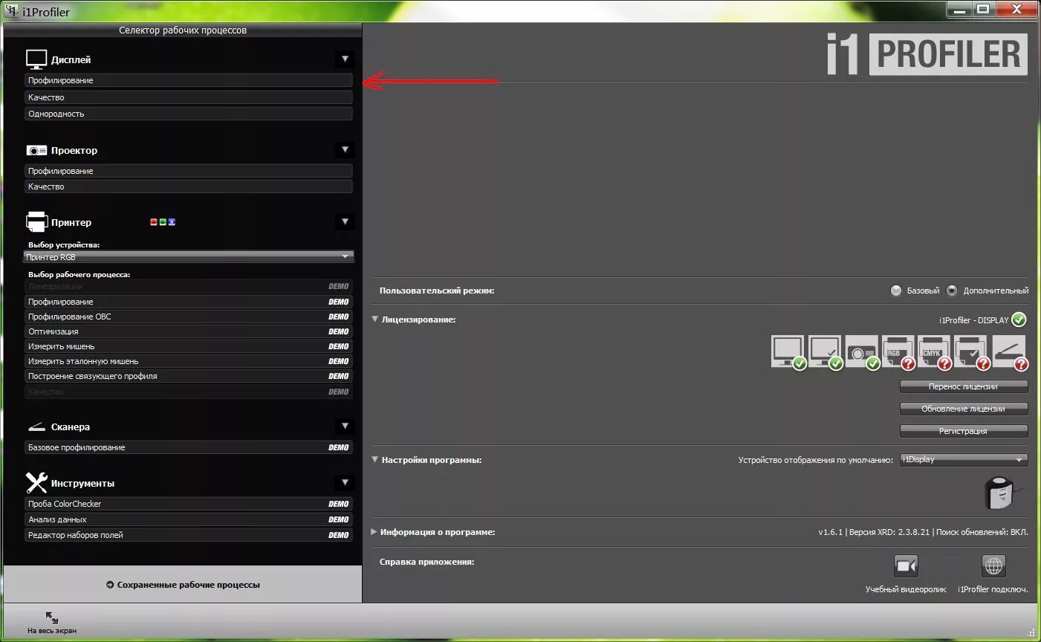
Task: Expand the Информация о программе section triangle
Action: [x=374, y=532]
